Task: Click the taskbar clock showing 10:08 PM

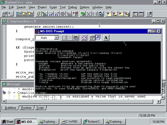Action: [x=158, y=122]
